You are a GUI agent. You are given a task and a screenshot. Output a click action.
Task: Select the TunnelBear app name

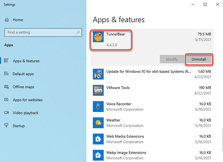pos(116,34)
